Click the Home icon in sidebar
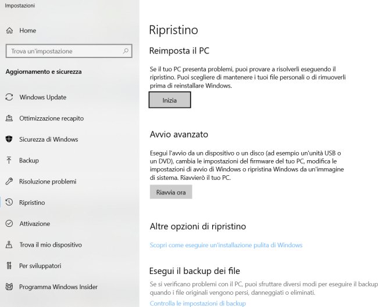The width and height of the screenshot is (378, 307). point(9,30)
